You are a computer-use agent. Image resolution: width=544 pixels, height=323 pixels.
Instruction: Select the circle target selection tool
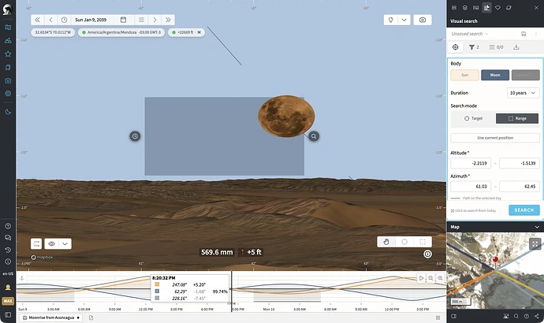404,242
